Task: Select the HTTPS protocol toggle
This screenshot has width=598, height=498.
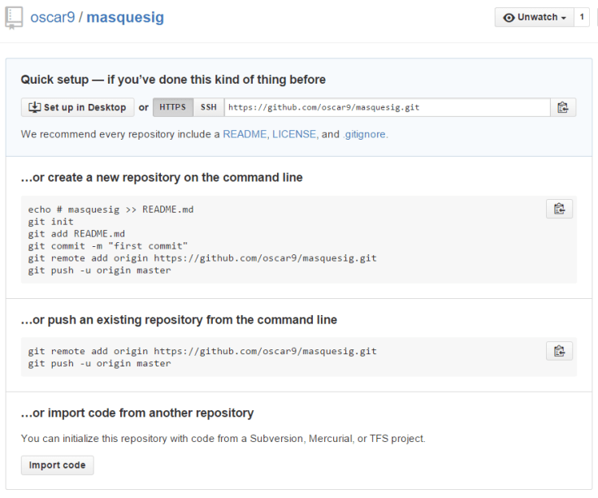Action: [172, 107]
